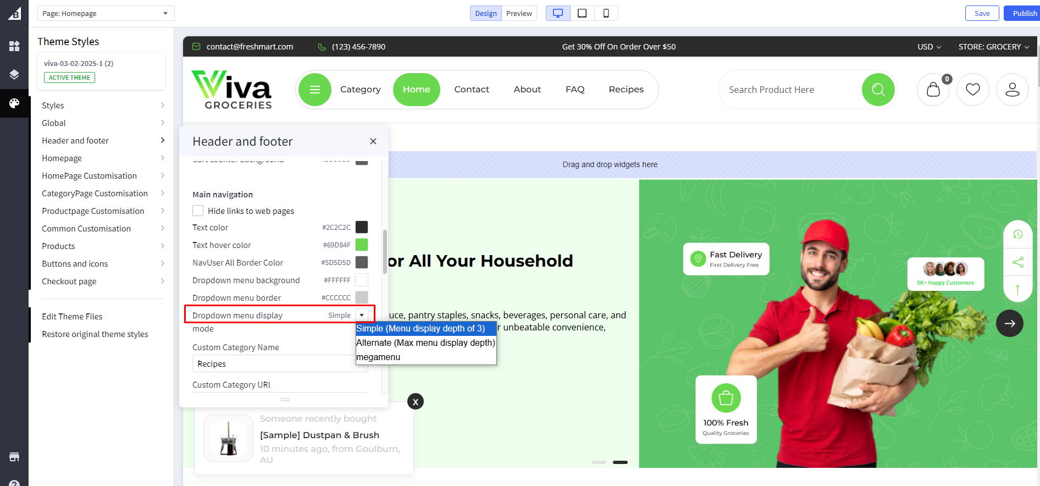Viewport: 1040px width, 486px height.
Task: Expand the USD currency selector
Action: (929, 47)
